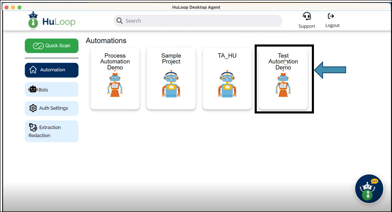Click the HuLoop logo icon

pos(33,21)
